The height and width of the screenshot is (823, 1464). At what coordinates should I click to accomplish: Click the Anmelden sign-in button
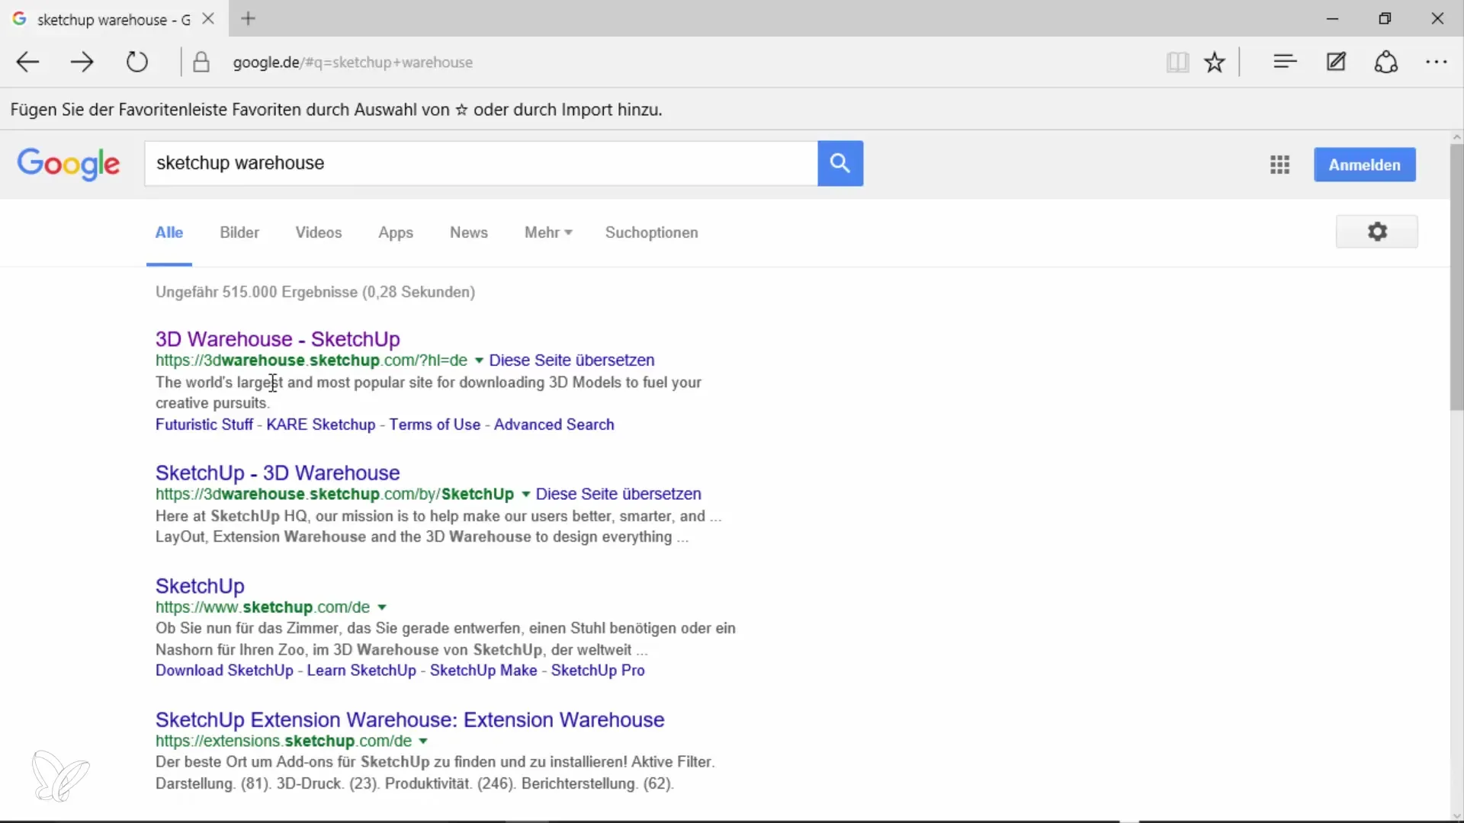pyautogui.click(x=1365, y=165)
